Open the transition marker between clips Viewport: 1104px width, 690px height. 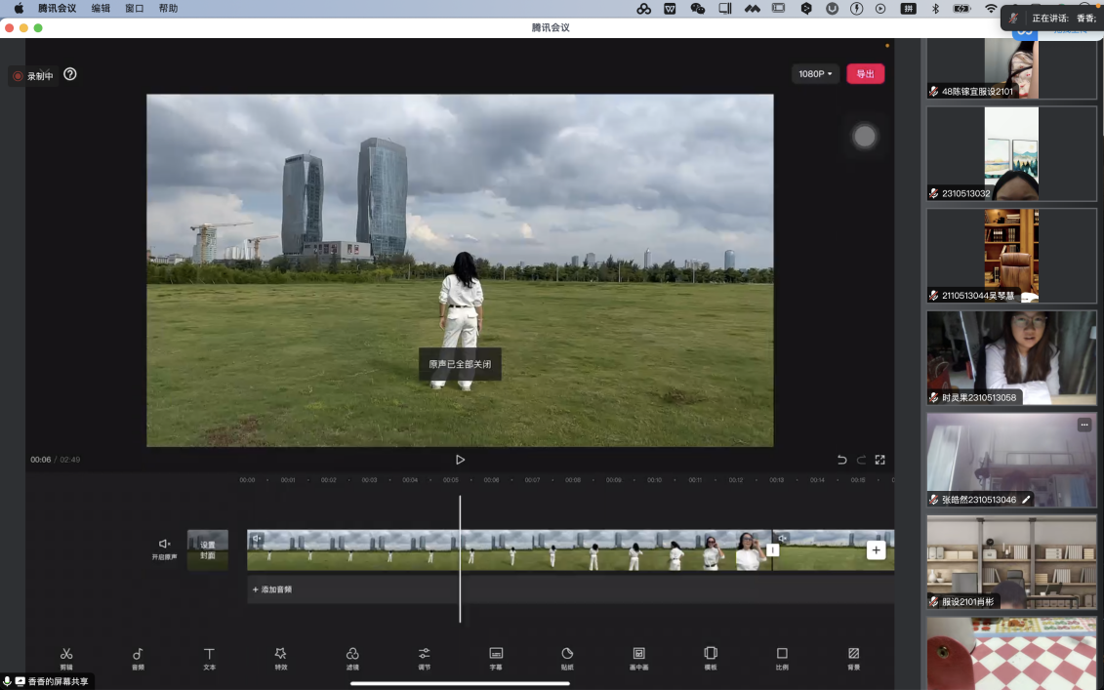773,550
